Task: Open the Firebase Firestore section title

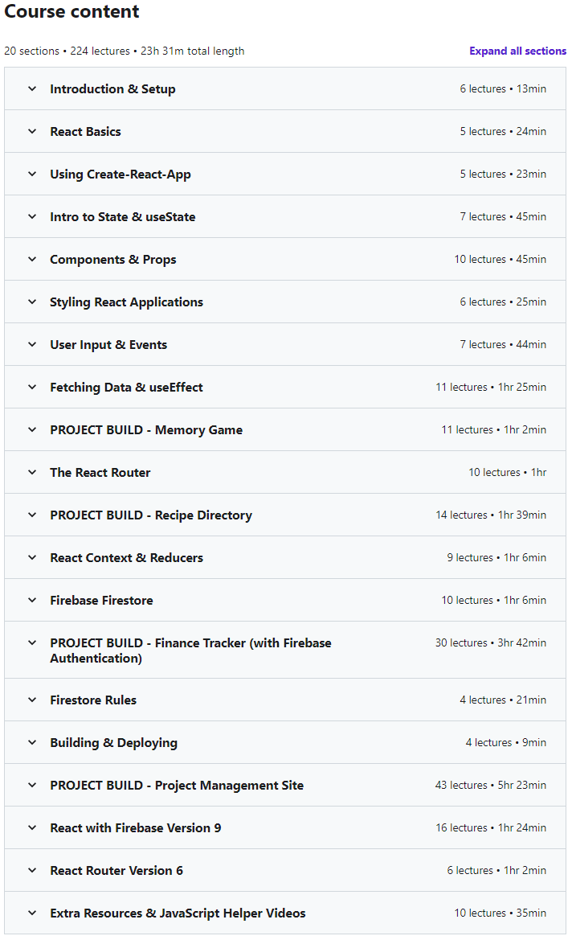Action: [x=101, y=600]
